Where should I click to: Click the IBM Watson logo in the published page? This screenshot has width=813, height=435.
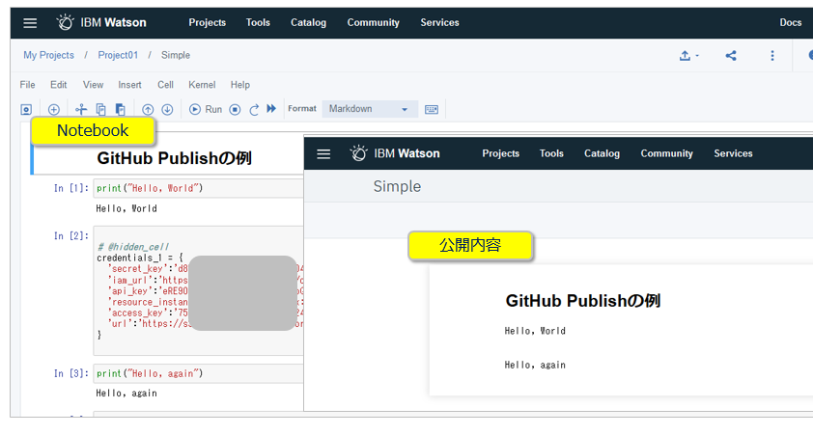395,153
